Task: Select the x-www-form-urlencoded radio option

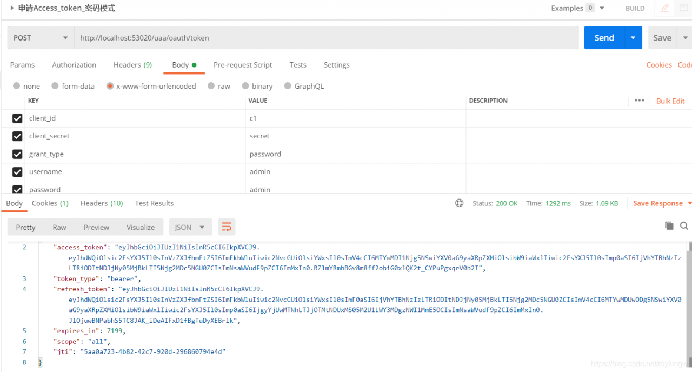Action: click(x=110, y=86)
